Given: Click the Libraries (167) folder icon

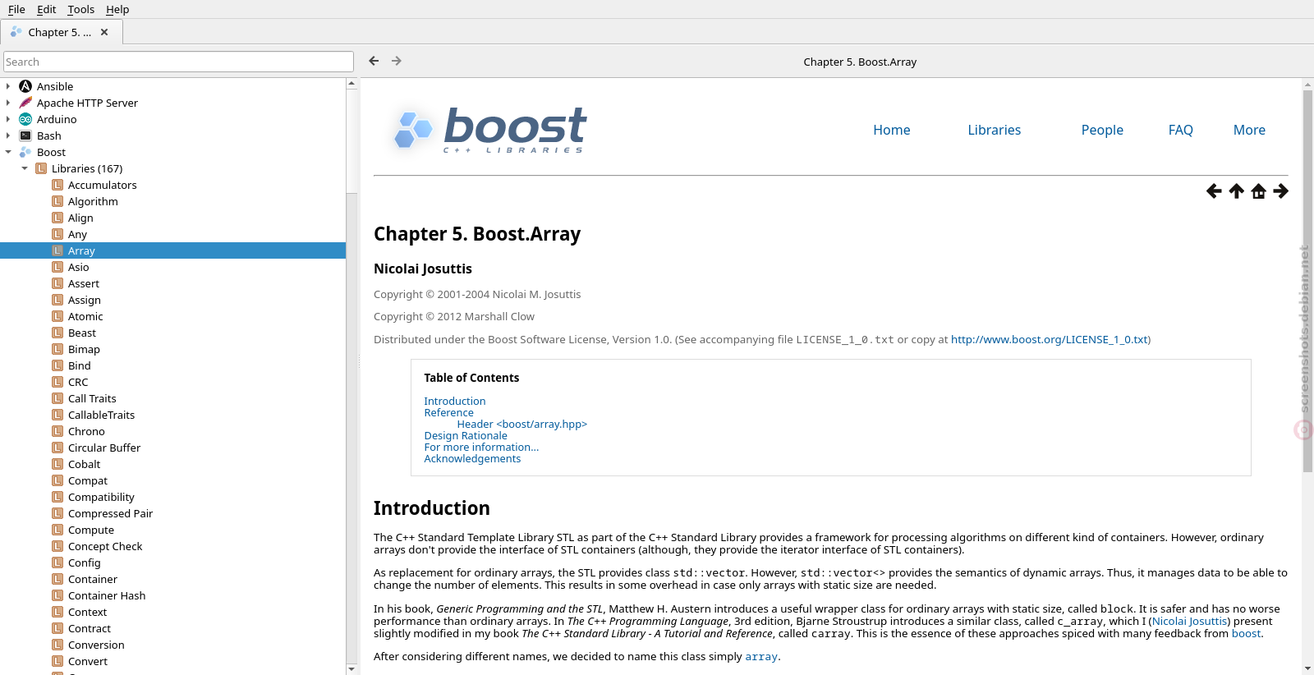Looking at the screenshot, I should pos(41,168).
